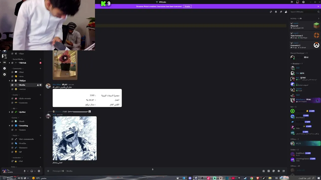Screen dimensions: 321x180
Task: Create channel in Community category
Action: click(x=40, y=68)
